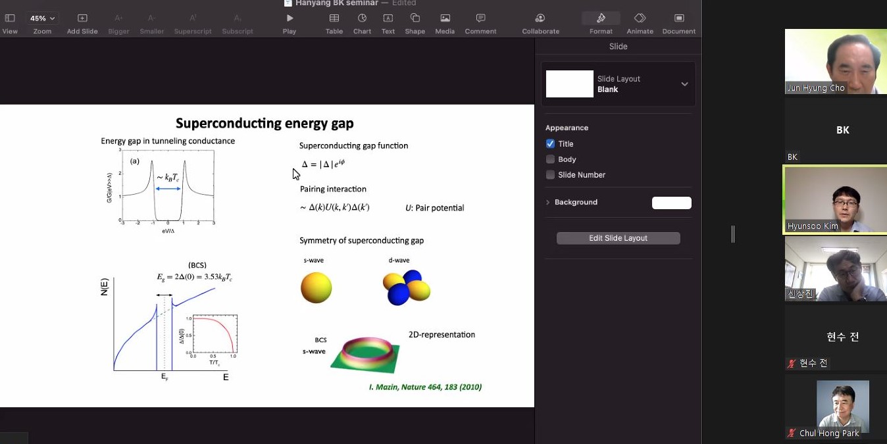Open the 45% zoom dropdown
The image size is (887, 444).
[x=42, y=18]
